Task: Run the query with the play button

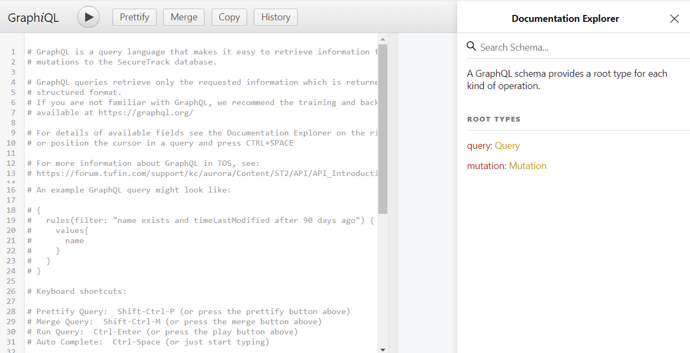Action: pos(88,17)
